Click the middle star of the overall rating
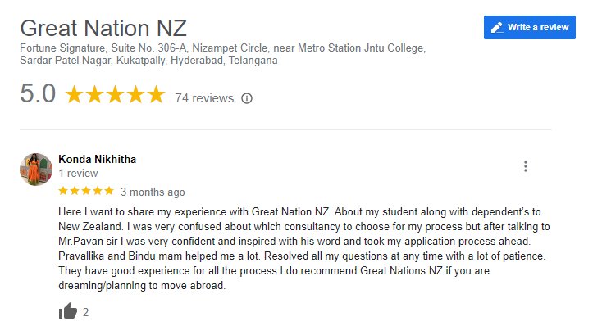The width and height of the screenshot is (602, 335). click(x=115, y=95)
